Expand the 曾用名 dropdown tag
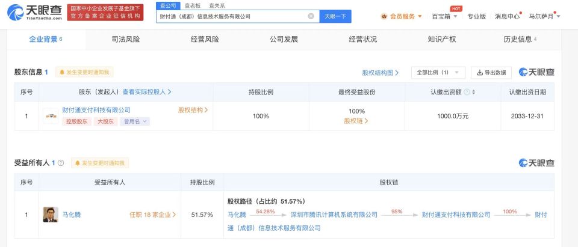578x247 pixels. click(135, 121)
